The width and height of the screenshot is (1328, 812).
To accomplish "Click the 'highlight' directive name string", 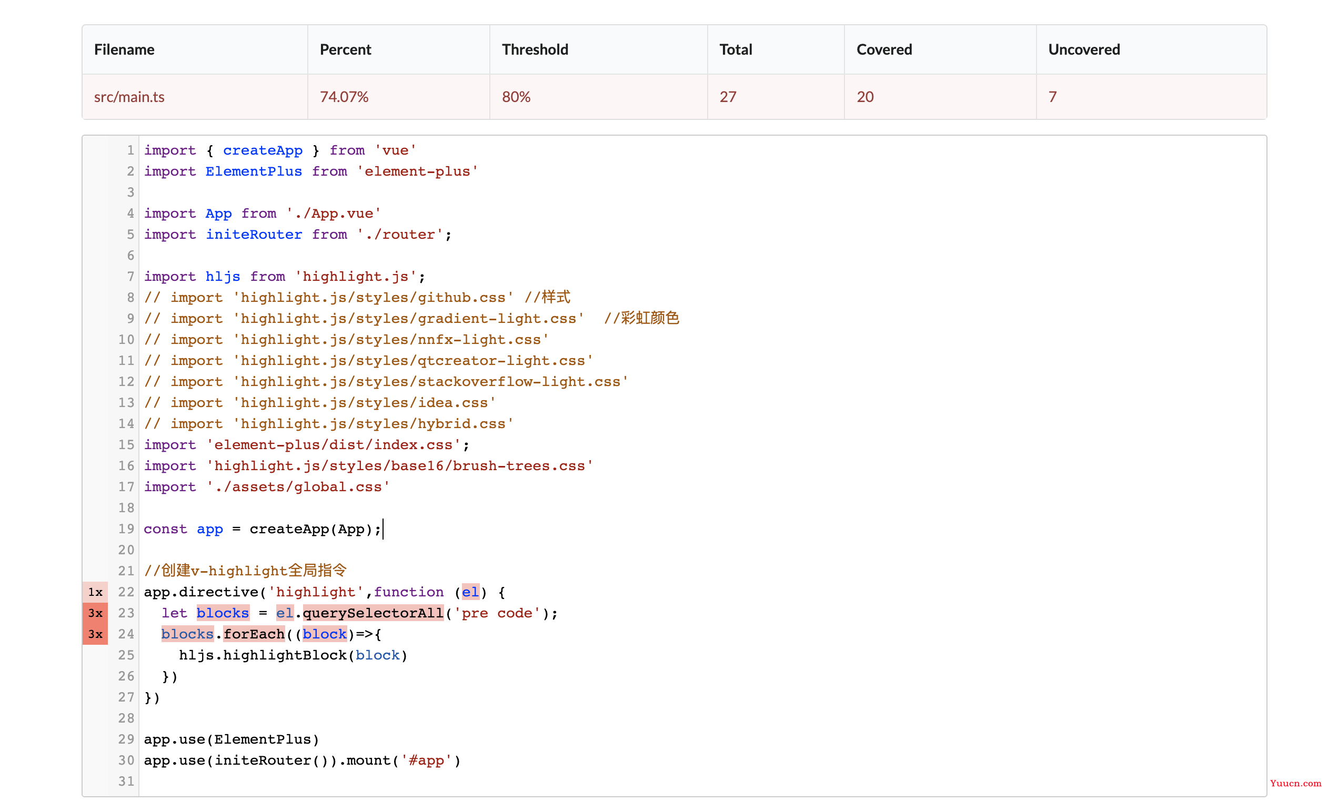I will (x=316, y=592).
